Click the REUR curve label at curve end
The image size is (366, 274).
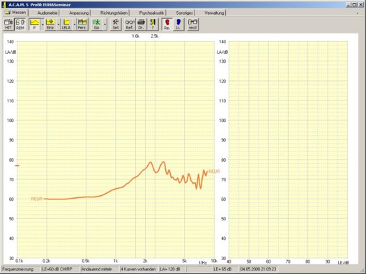214,172
